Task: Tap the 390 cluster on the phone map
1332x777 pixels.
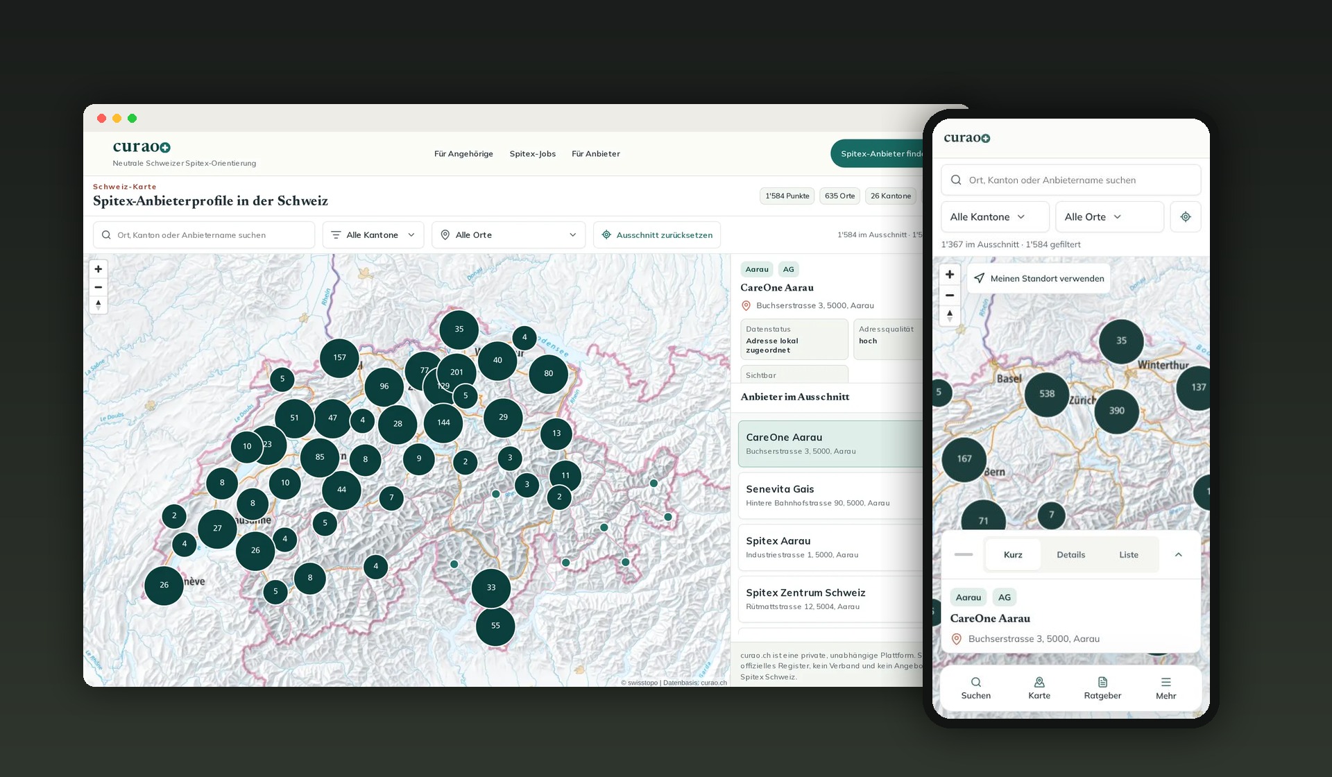Action: point(1117,411)
